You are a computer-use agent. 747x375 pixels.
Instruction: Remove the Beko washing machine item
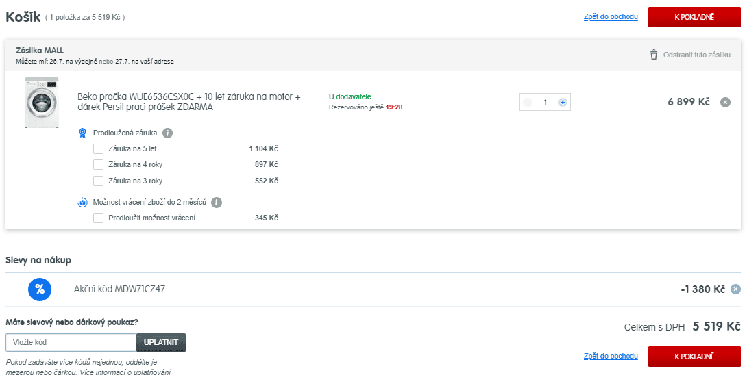(x=725, y=103)
